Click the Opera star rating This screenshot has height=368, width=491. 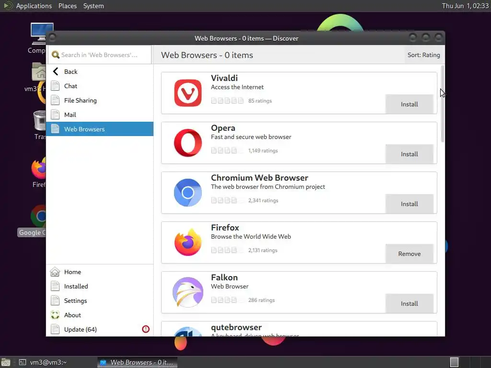pos(227,150)
